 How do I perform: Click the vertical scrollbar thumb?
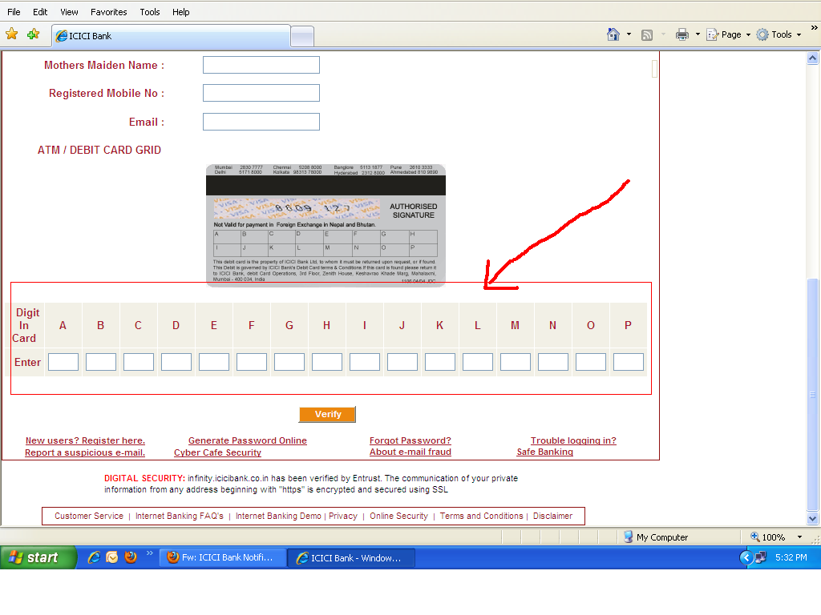point(813,395)
